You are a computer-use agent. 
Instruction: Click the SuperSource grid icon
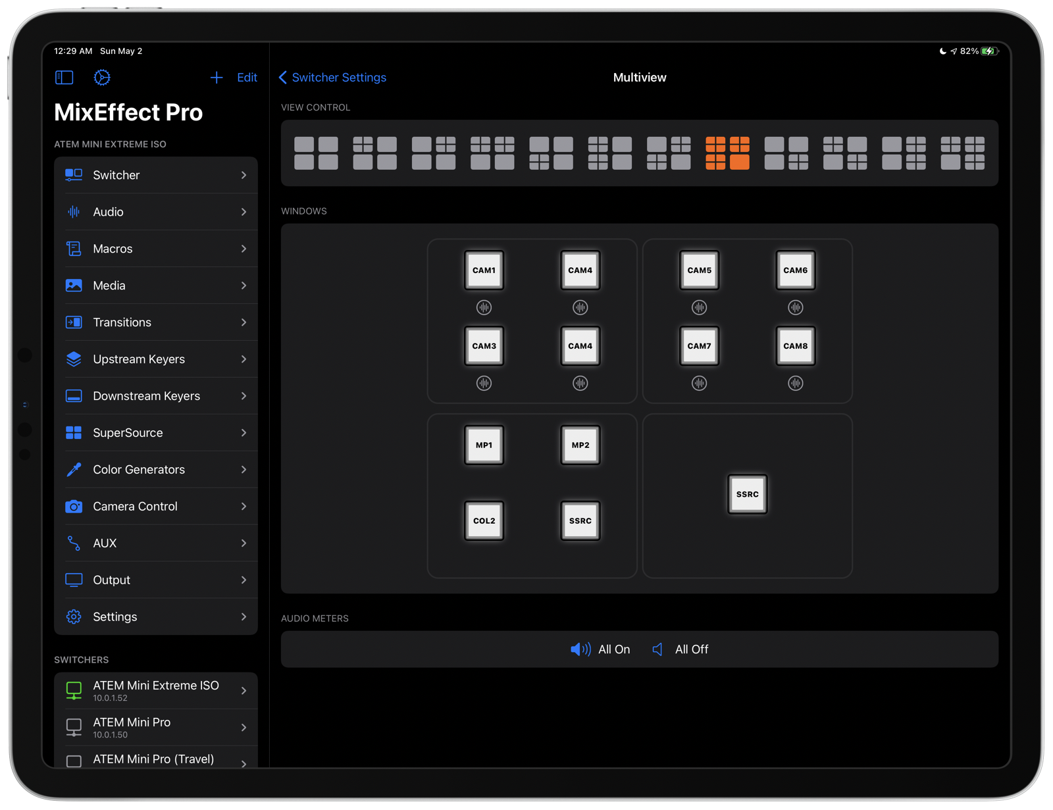point(74,433)
